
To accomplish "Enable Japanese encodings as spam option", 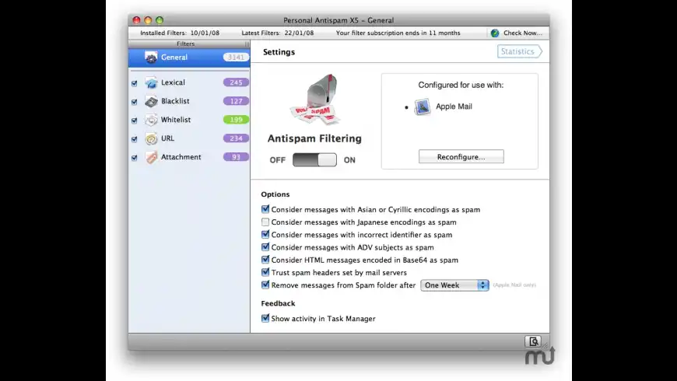I will (265, 222).
